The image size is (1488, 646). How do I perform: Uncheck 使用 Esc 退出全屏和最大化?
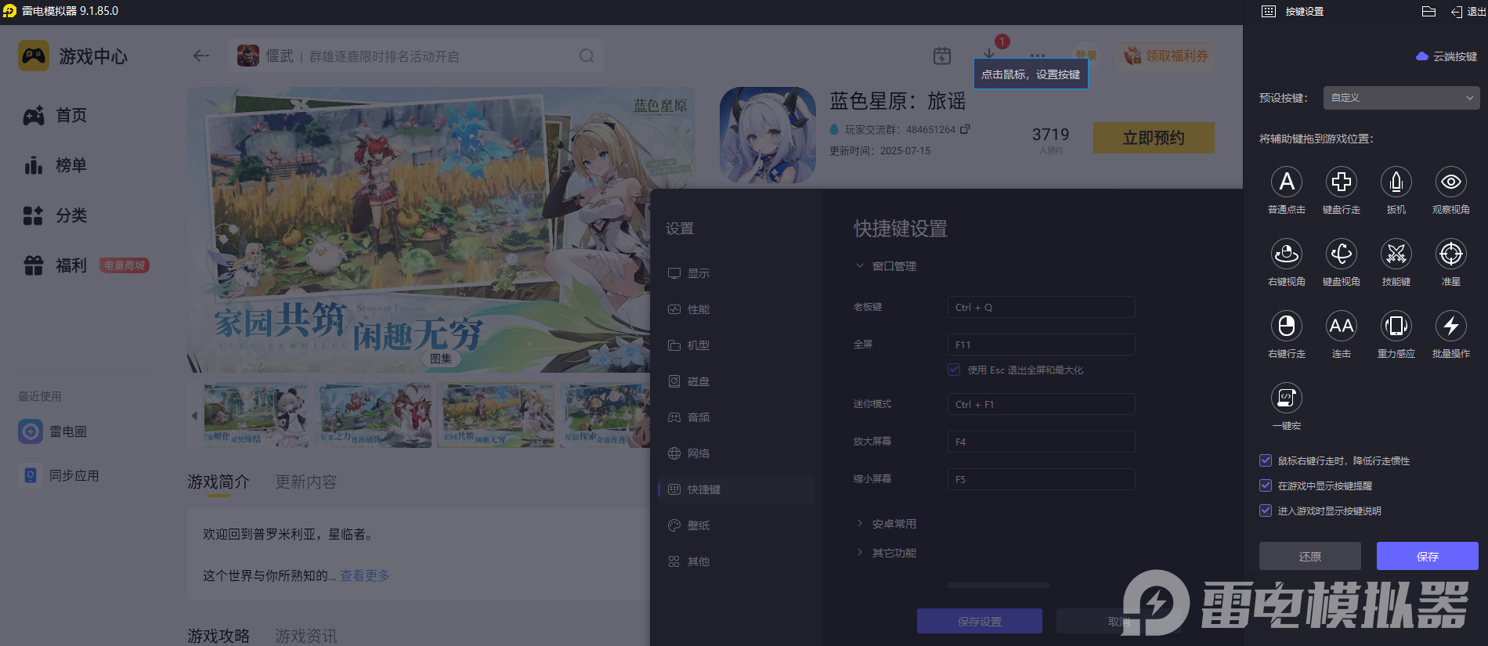[954, 370]
